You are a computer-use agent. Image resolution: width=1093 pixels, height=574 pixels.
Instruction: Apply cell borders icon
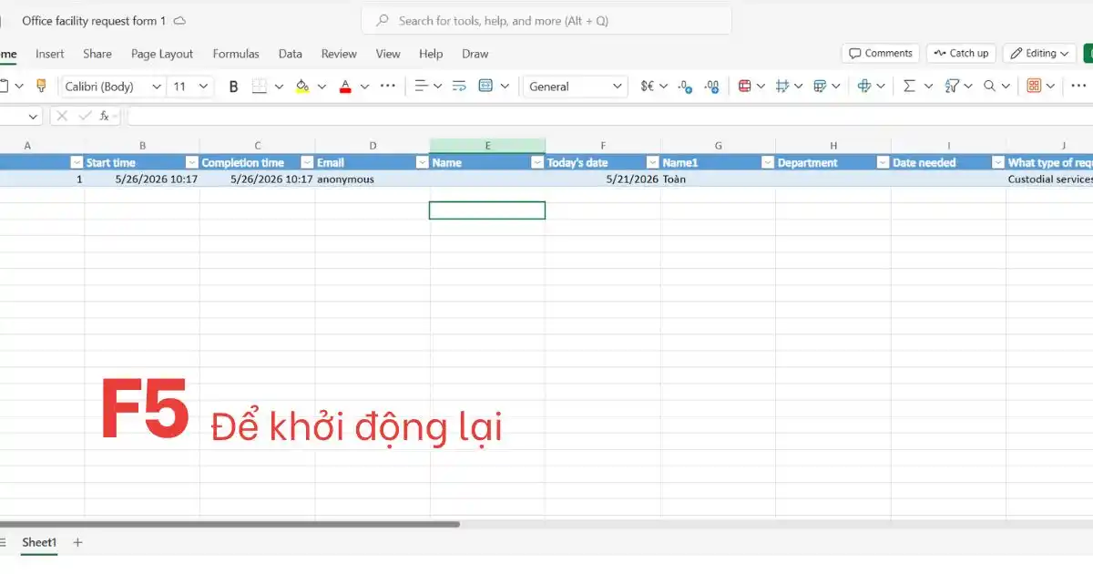260,87
